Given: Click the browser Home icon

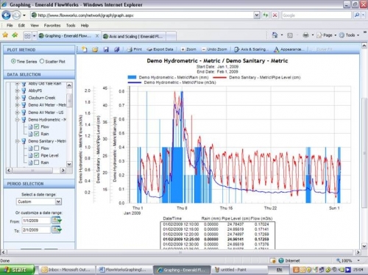Looking at the screenshot, I should 275,35.
